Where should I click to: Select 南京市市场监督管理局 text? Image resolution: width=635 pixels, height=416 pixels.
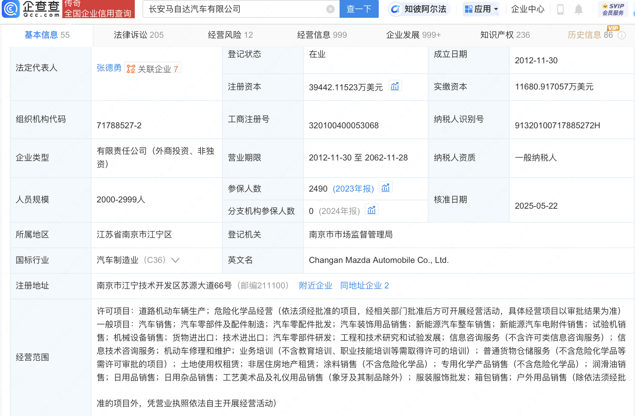[x=351, y=235]
